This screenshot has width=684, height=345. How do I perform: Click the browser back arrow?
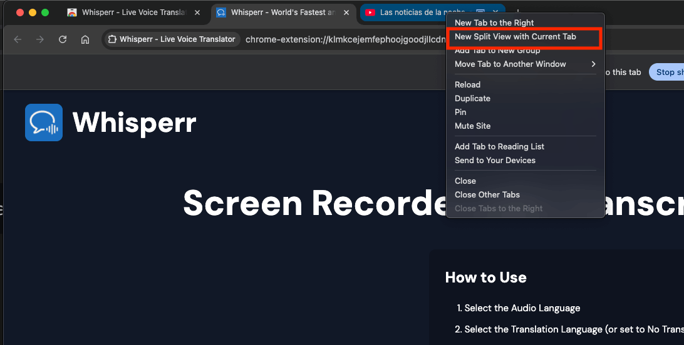point(18,39)
